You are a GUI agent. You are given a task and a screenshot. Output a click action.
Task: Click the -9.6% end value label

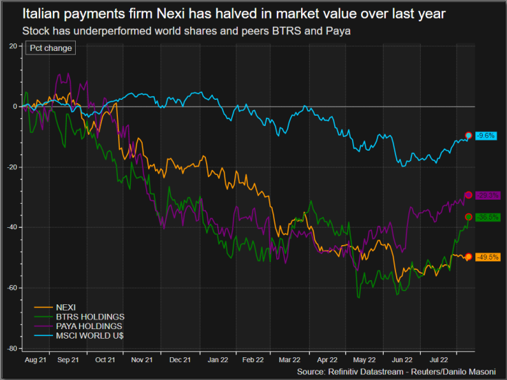(486, 136)
